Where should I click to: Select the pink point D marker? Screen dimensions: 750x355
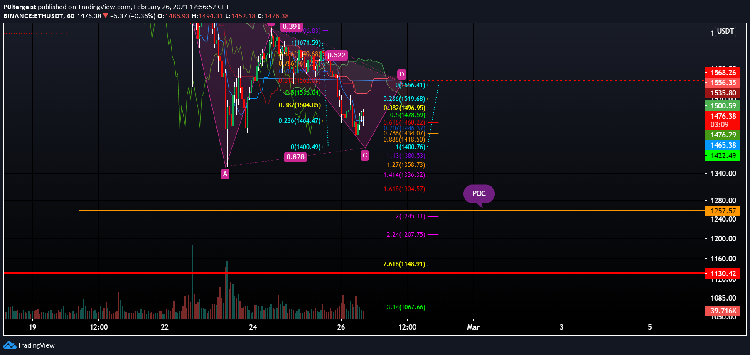point(402,74)
